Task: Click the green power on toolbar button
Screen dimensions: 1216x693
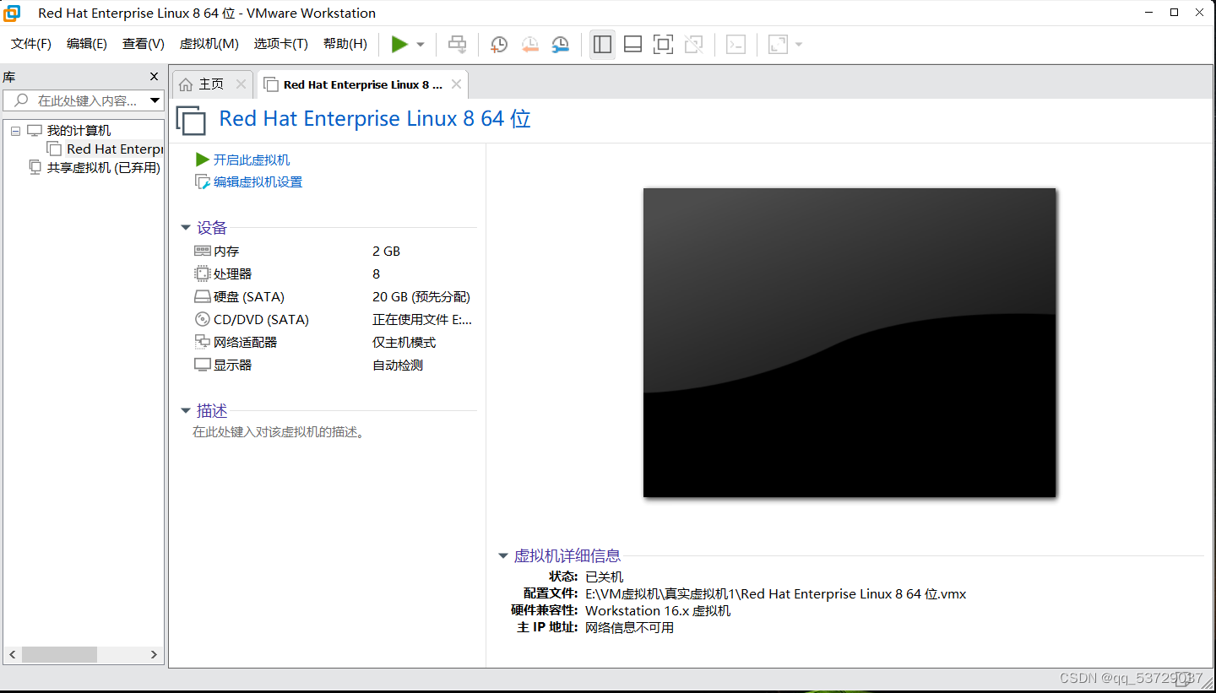Action: [x=399, y=44]
